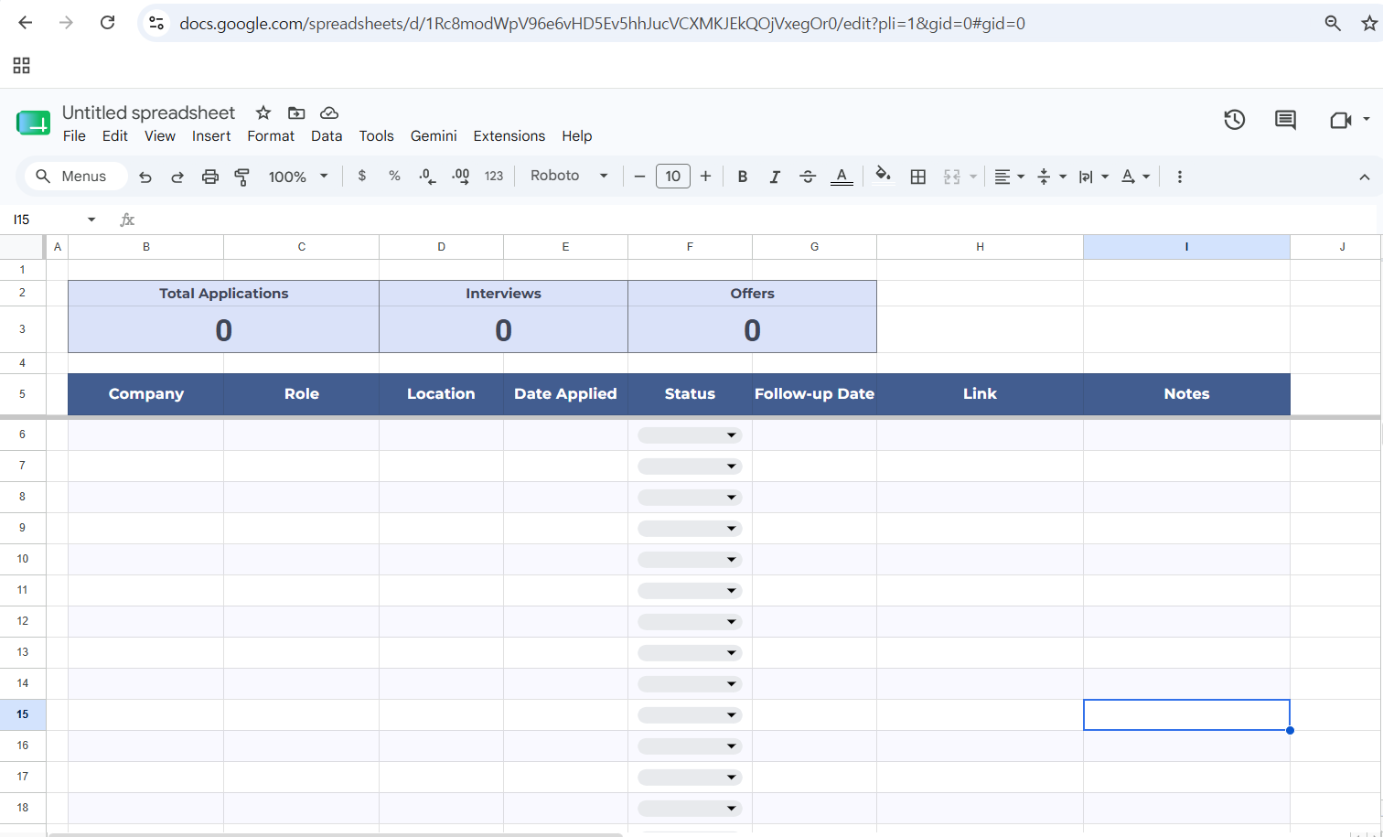
Task: Print the spreadsheet
Action: [210, 177]
